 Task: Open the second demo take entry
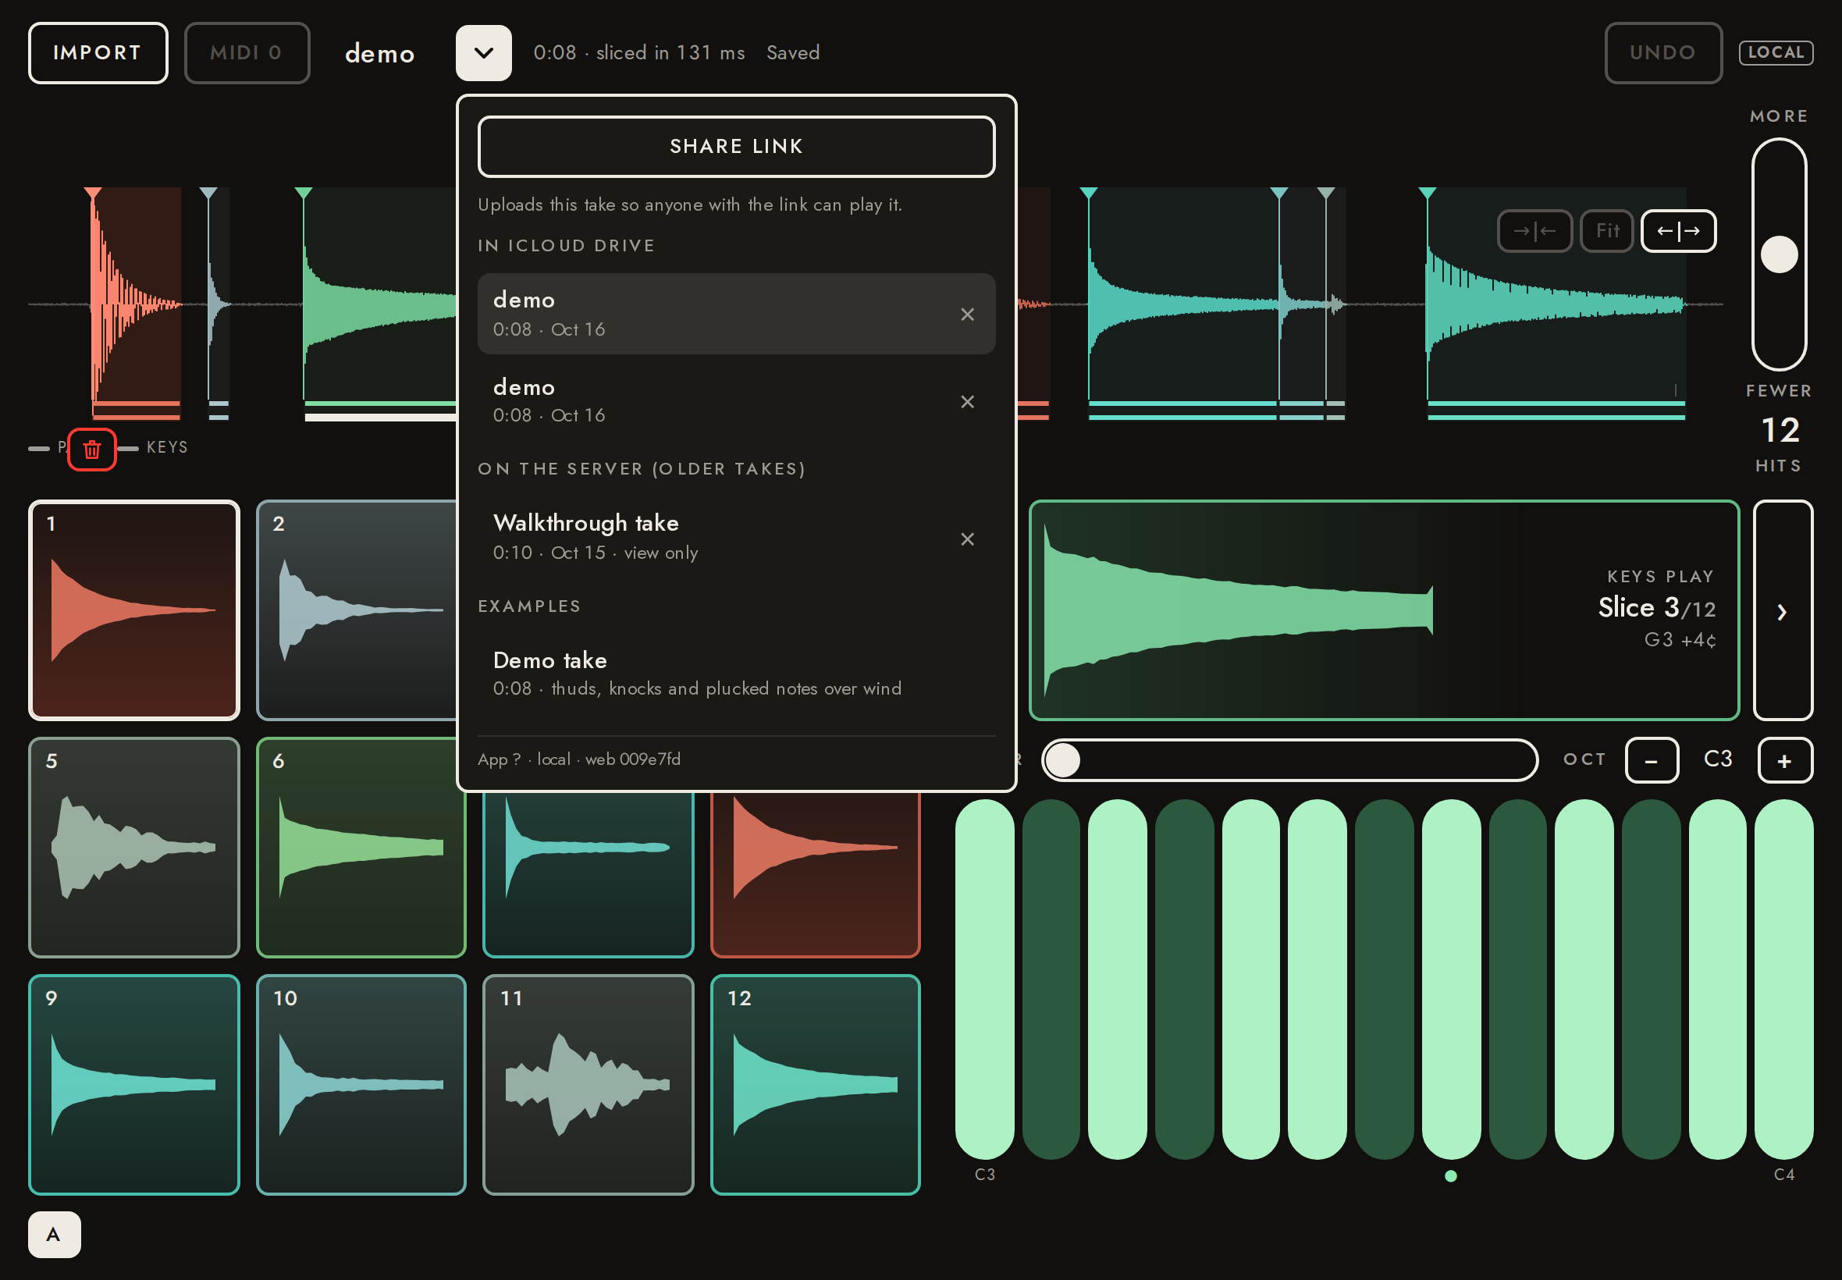point(736,401)
